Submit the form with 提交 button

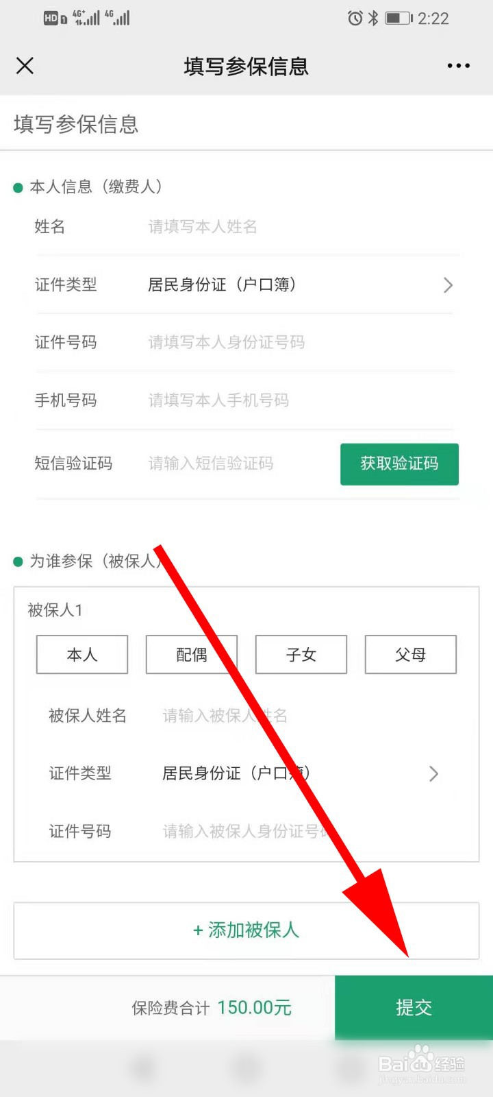click(414, 1007)
